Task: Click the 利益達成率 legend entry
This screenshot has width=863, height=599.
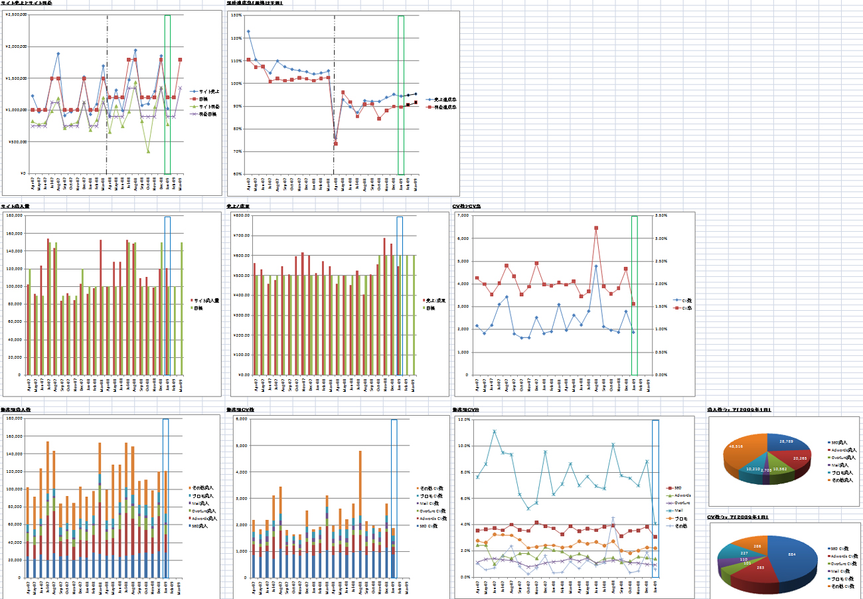Action: pyautogui.click(x=441, y=106)
